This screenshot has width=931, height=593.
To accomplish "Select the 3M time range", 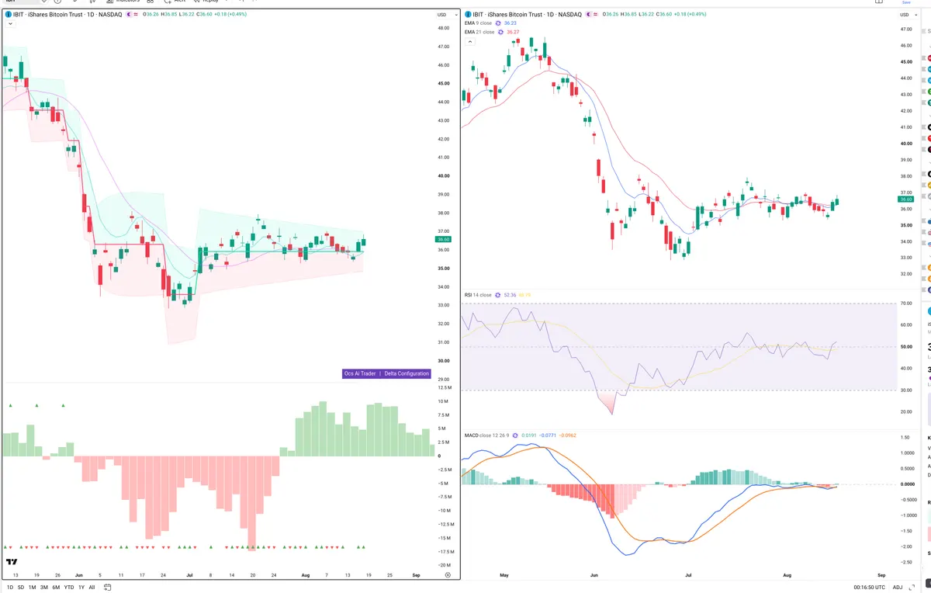I will (44, 588).
